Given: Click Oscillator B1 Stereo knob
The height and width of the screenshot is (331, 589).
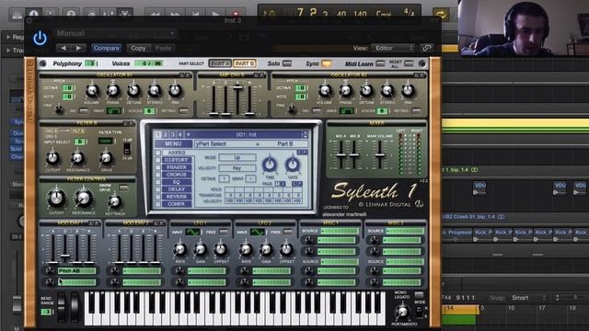Looking at the screenshot, I should coord(154,90).
